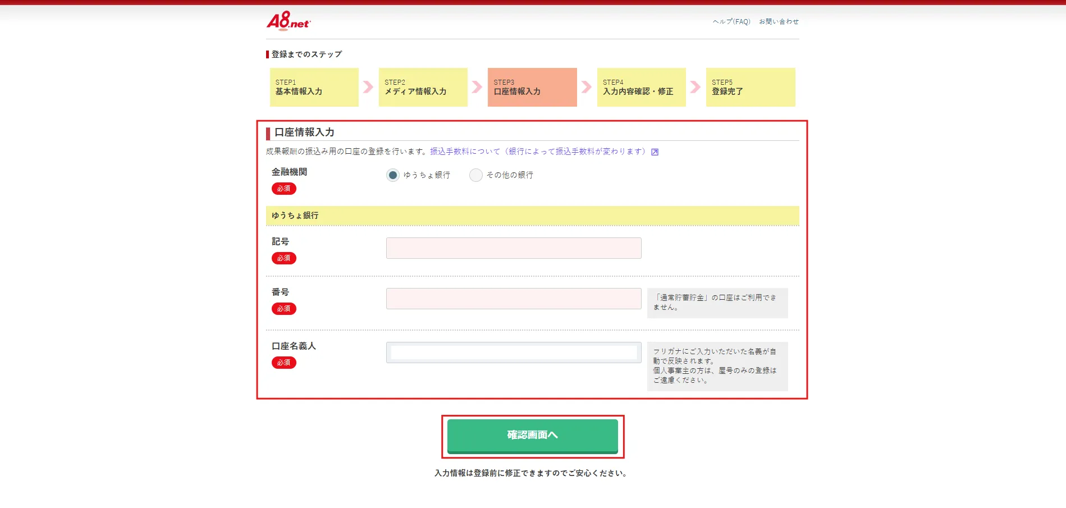Click the 必須 badge under 金融機関
Screen dimensions: 1066x508
[284, 189]
